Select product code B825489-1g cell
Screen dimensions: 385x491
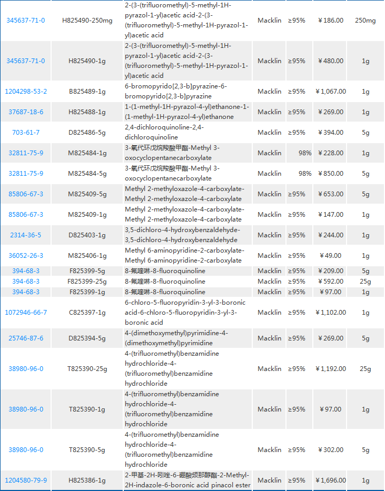click(x=87, y=92)
